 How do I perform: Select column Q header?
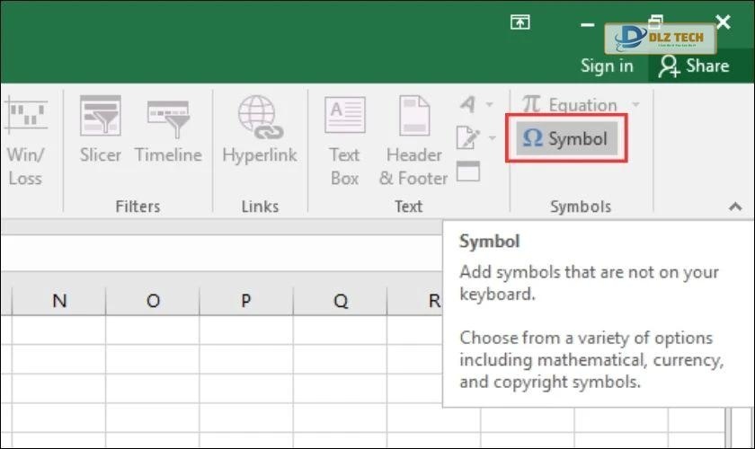[340, 301]
